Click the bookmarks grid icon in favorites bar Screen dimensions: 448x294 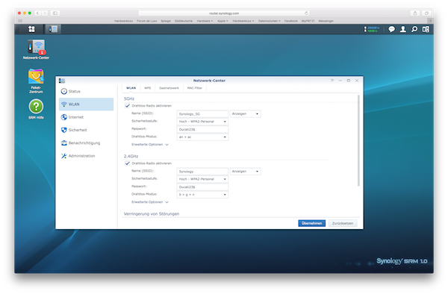20,21
